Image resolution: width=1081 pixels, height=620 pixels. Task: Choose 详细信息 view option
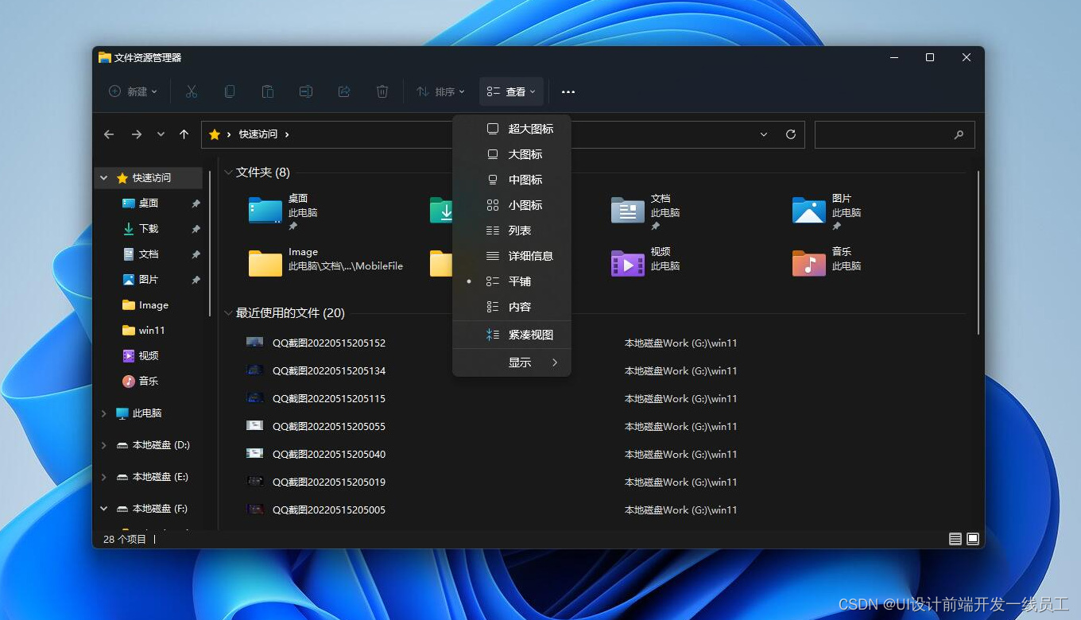pyautogui.click(x=512, y=256)
